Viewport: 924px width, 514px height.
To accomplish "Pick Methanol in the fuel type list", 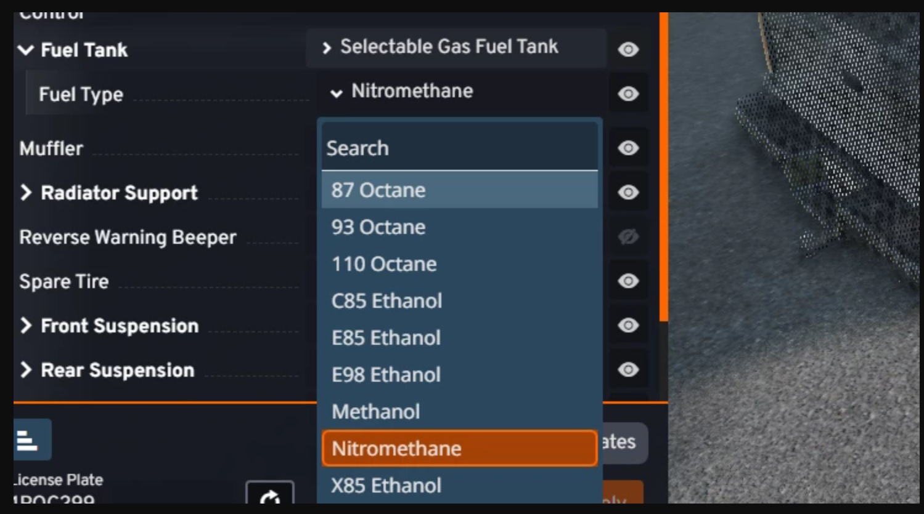I will tap(459, 412).
